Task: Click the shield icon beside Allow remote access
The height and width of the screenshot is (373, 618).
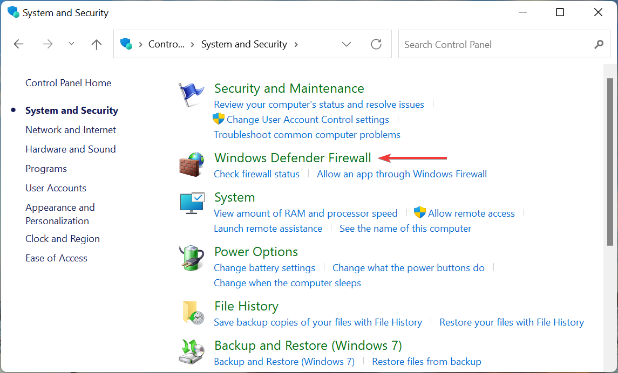Action: pyautogui.click(x=419, y=212)
